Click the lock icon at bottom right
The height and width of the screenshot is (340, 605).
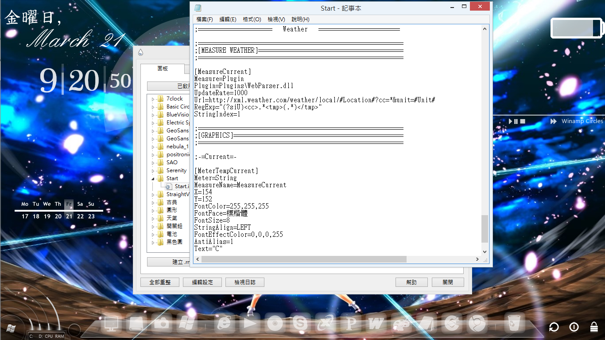pyautogui.click(x=594, y=327)
